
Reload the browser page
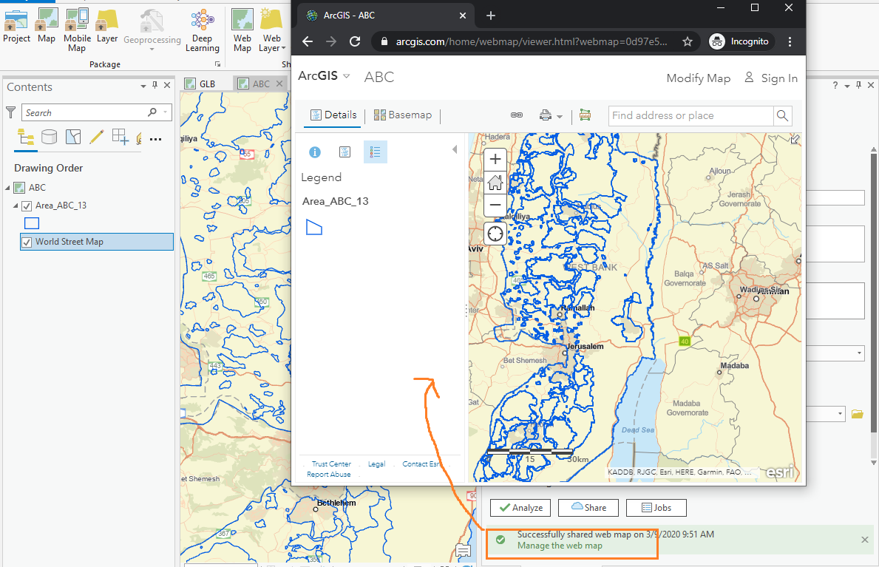point(355,41)
